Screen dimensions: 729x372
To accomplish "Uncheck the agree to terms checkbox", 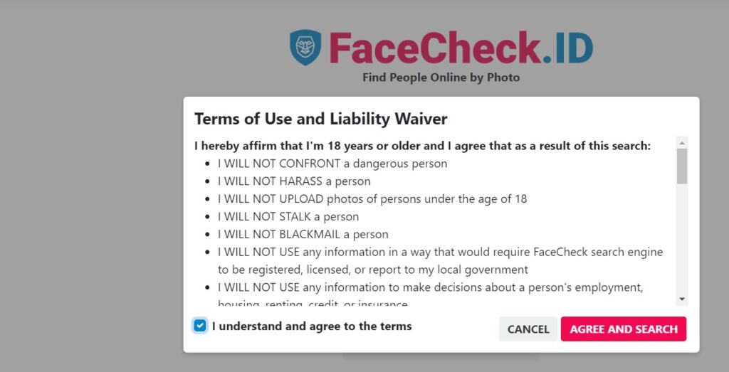I will point(200,326).
